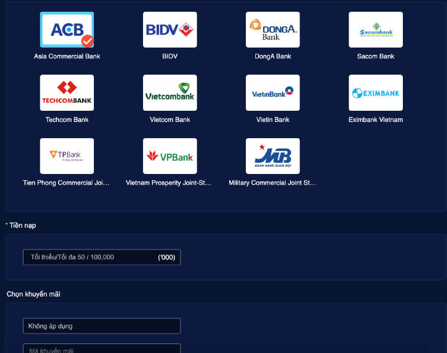This screenshot has height=353, width=447.
Task: Pick the DongA Bank logo
Action: click(273, 30)
